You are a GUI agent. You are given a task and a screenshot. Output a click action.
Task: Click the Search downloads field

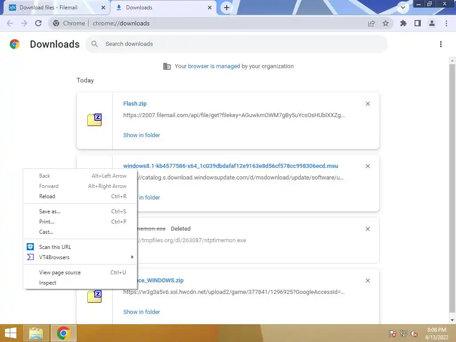coord(237,44)
